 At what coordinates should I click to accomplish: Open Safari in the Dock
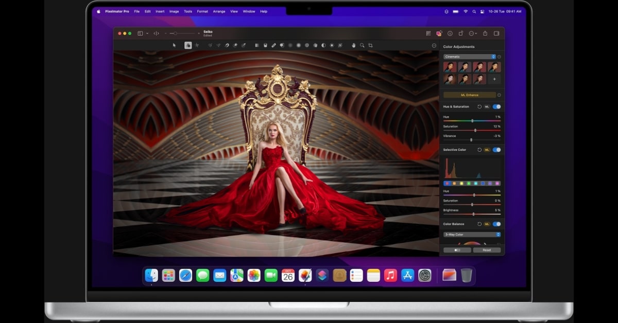coord(185,276)
